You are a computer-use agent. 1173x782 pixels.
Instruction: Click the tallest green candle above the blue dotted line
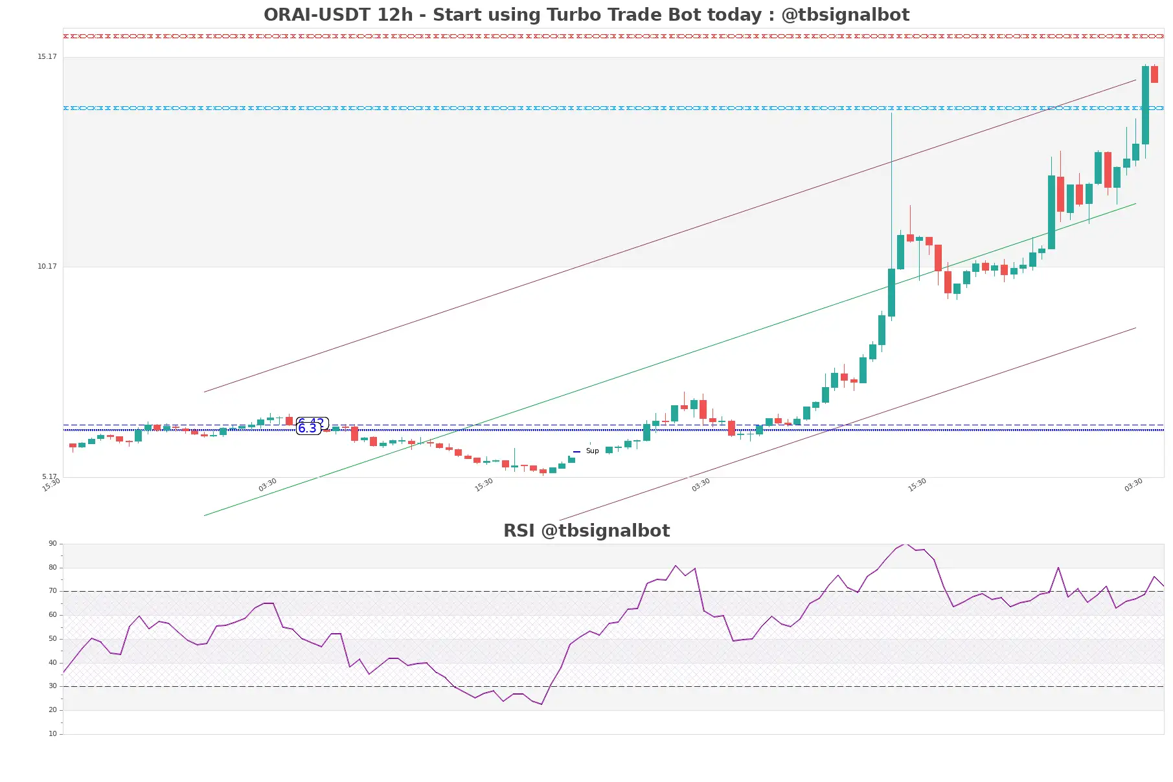pos(1145,105)
